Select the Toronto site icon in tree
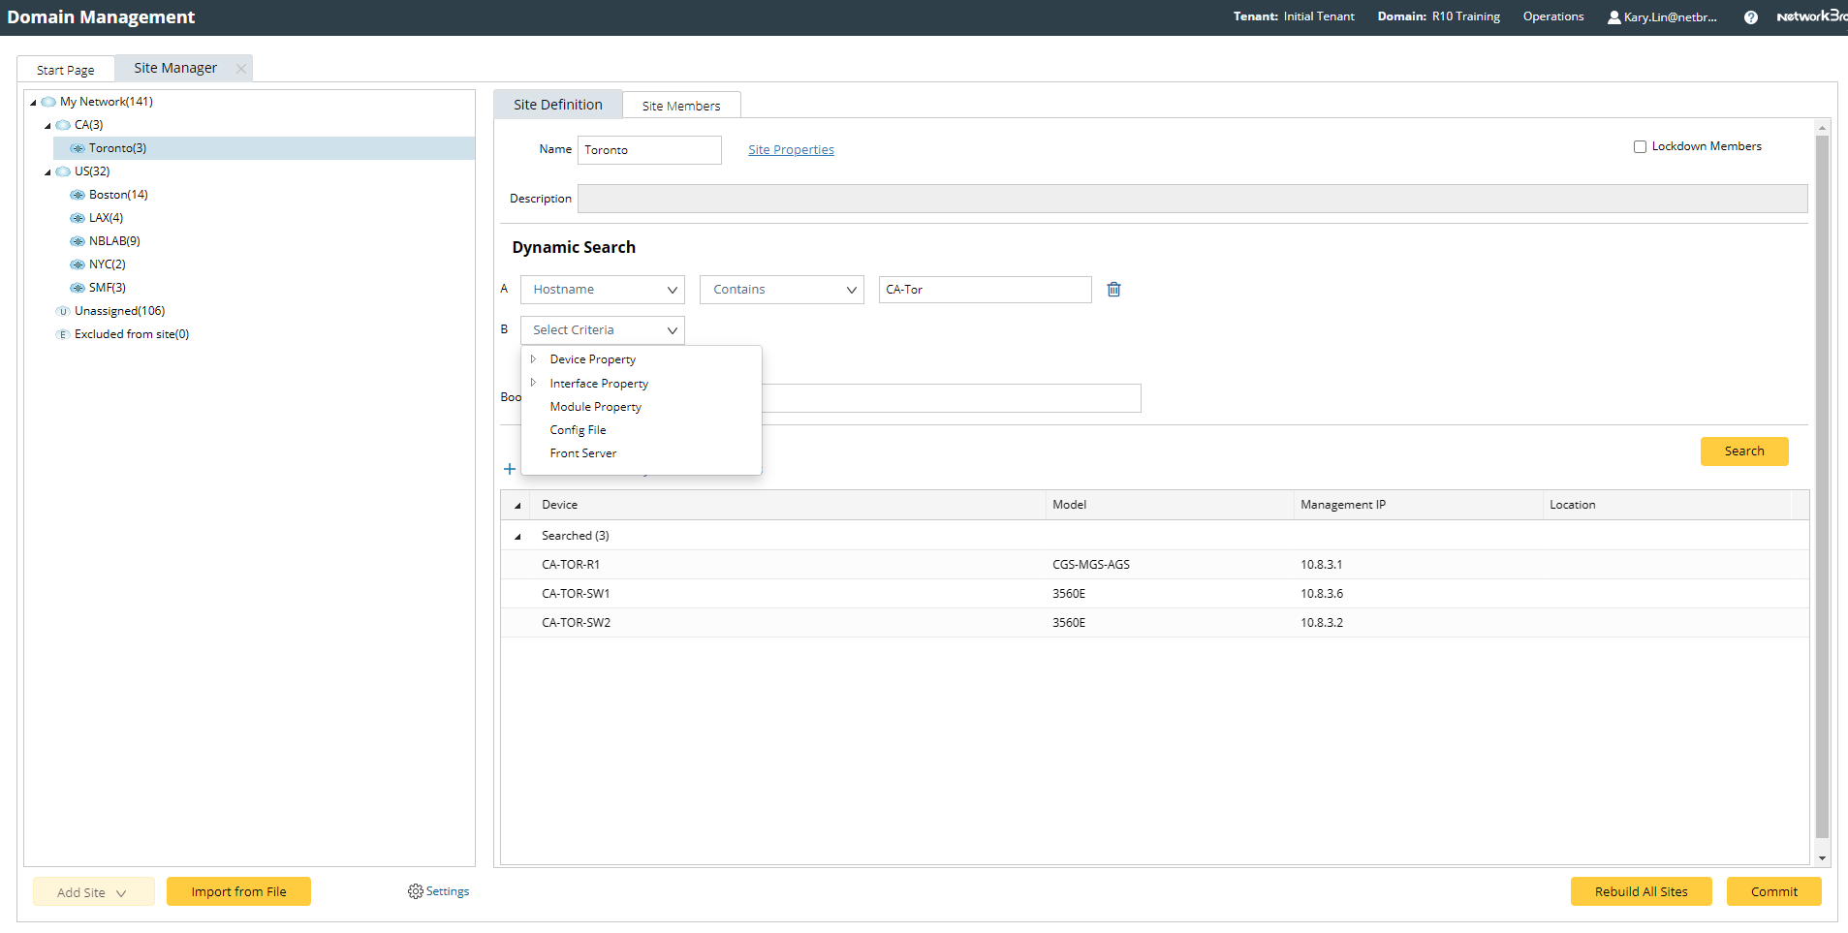 [x=78, y=148]
